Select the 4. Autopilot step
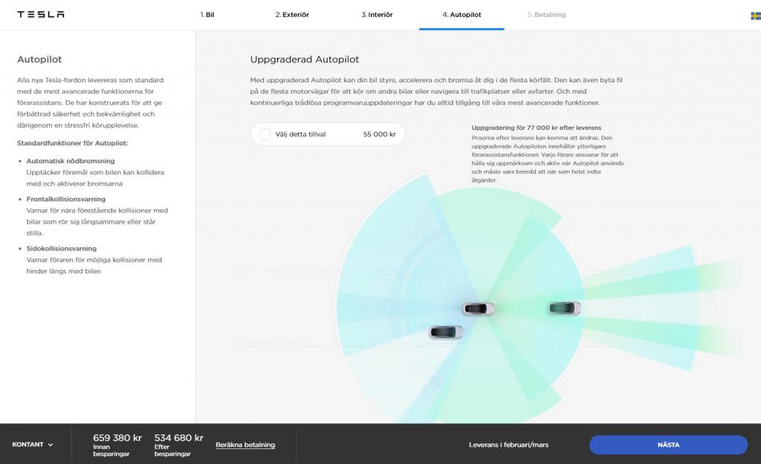Image resolution: width=761 pixels, height=464 pixels. (x=462, y=15)
